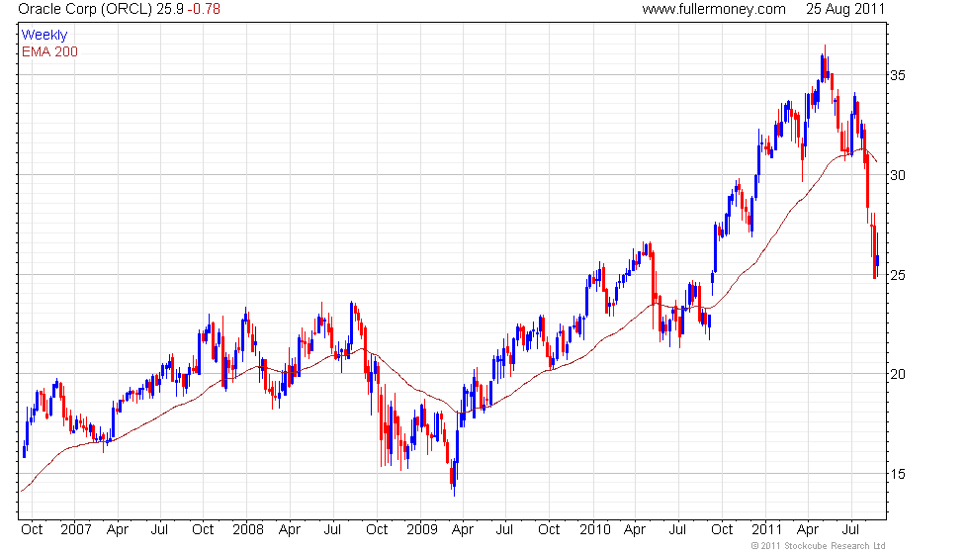The width and height of the screenshot is (969, 554).
Task: Click the 2011 time axis label
Action: coord(767,530)
